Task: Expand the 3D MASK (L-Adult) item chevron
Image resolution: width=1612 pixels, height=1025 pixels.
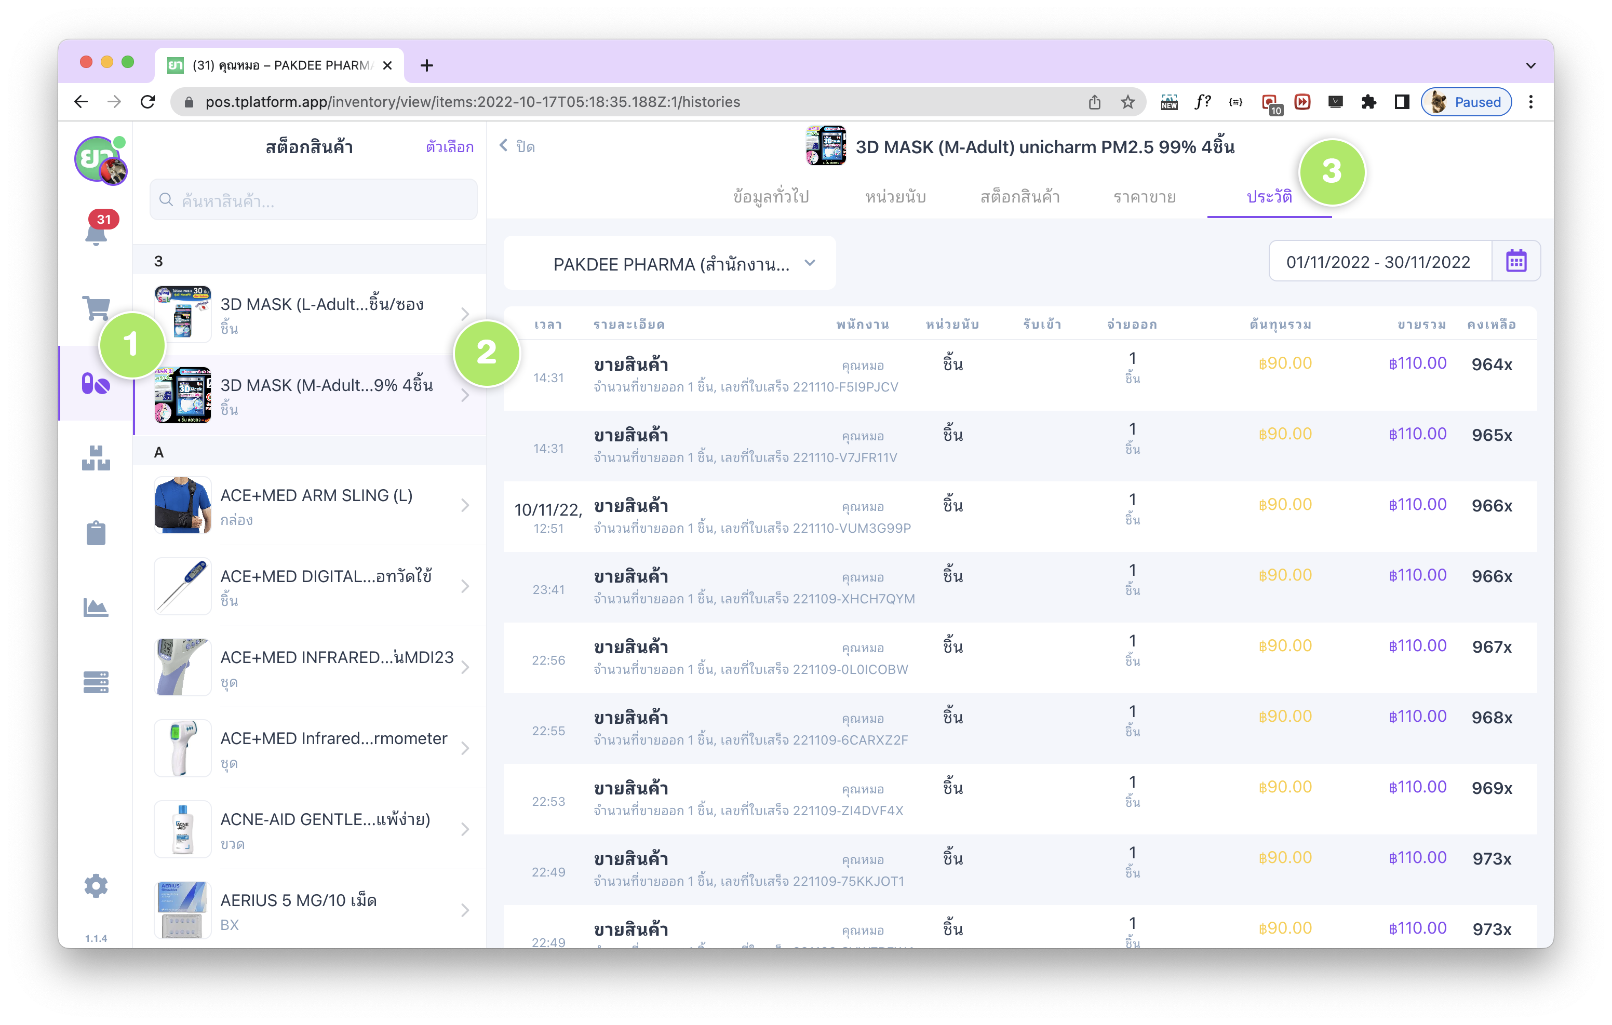Action: [465, 314]
